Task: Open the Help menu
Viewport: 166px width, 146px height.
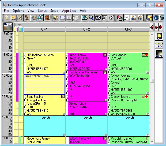Action: click(83, 11)
